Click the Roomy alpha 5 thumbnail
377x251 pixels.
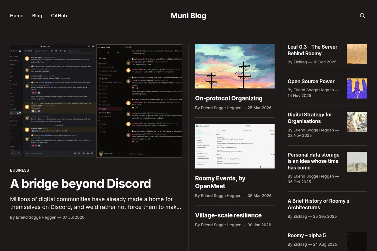357,242
